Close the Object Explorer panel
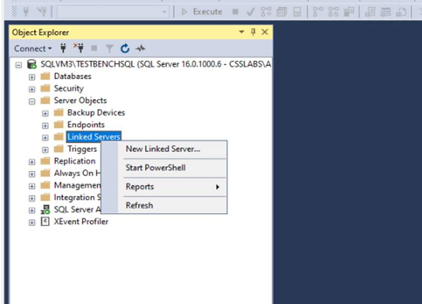This screenshot has width=422, height=304. 265,32
